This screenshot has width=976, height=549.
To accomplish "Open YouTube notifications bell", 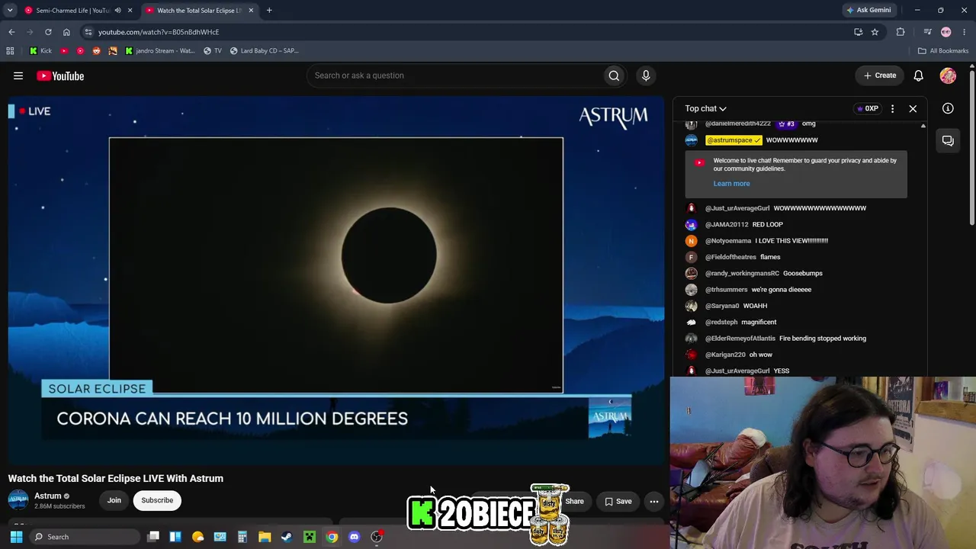I will (918, 75).
